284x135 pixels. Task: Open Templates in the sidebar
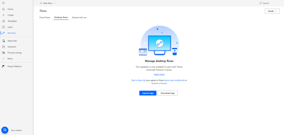click(x=12, y=21)
